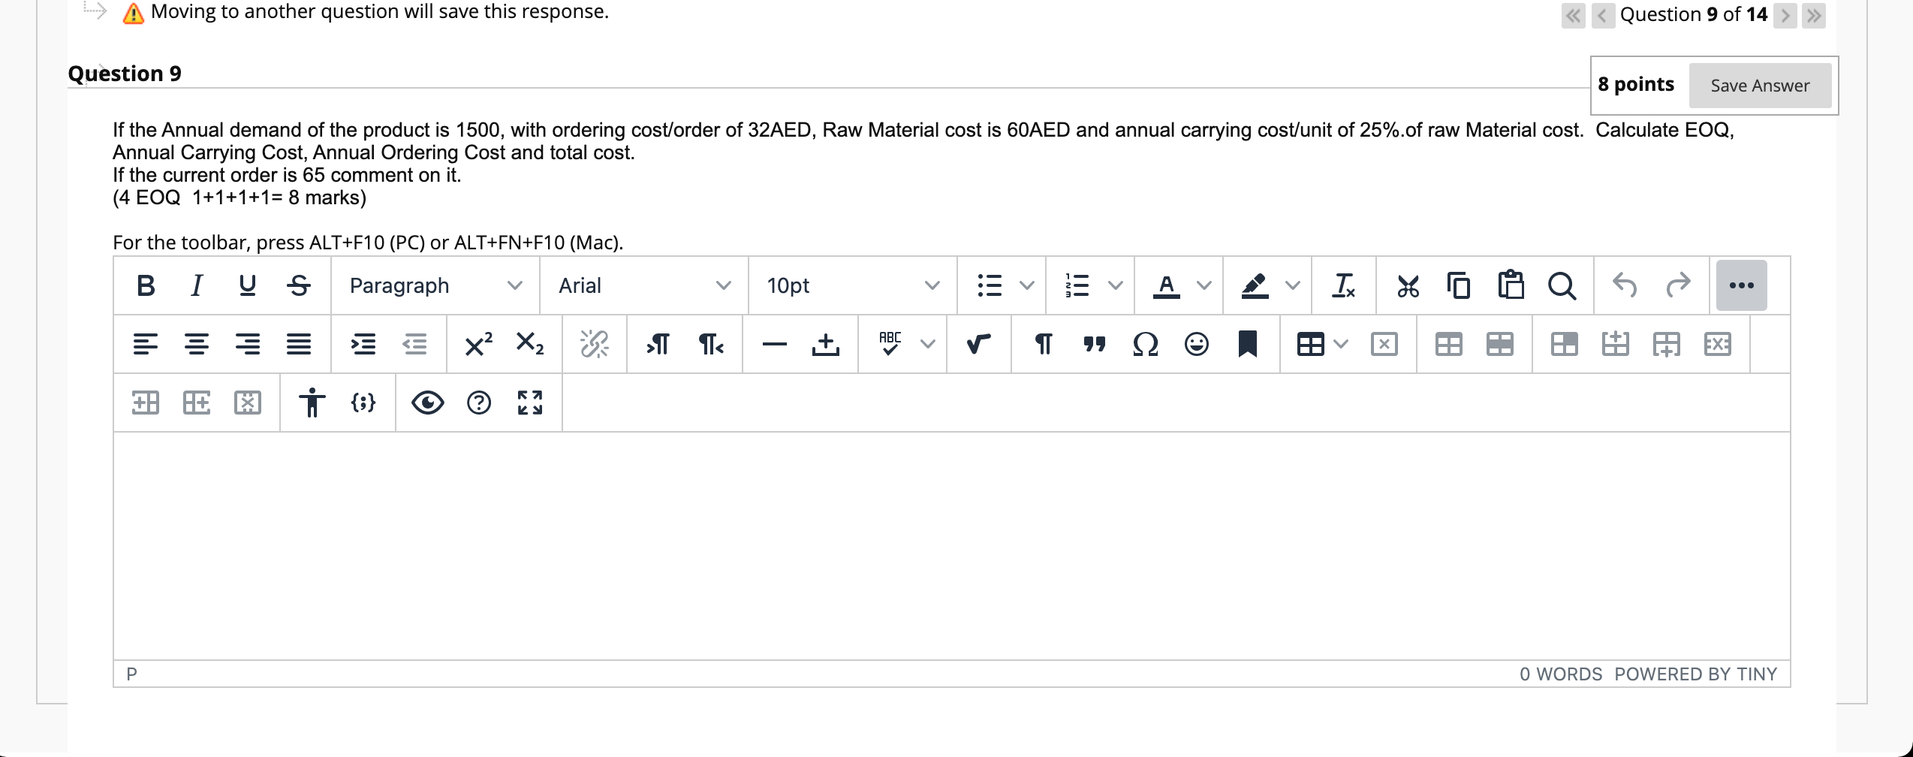
Task: Paste from the clipboard
Action: coord(1511,285)
